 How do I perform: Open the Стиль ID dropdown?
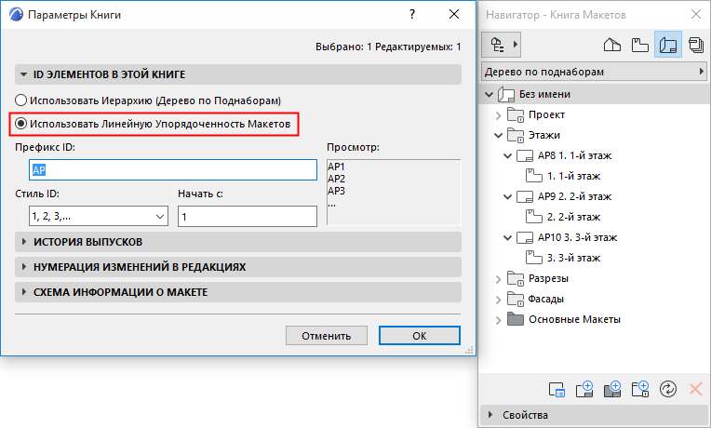pyautogui.click(x=99, y=216)
